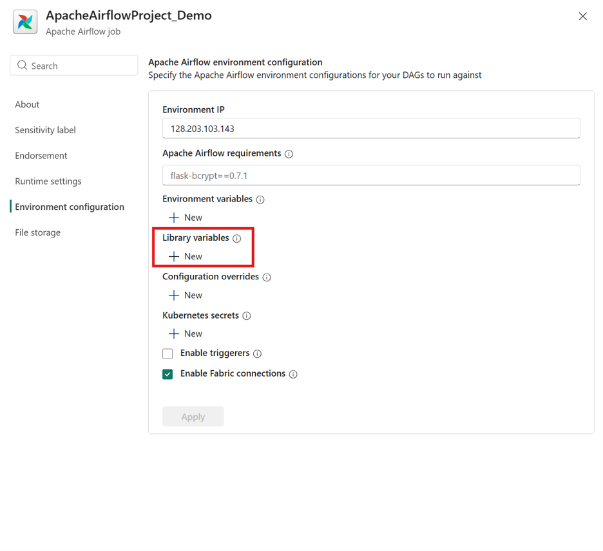The image size is (603, 551).
Task: Click the Environment IP field
Action: tap(371, 128)
